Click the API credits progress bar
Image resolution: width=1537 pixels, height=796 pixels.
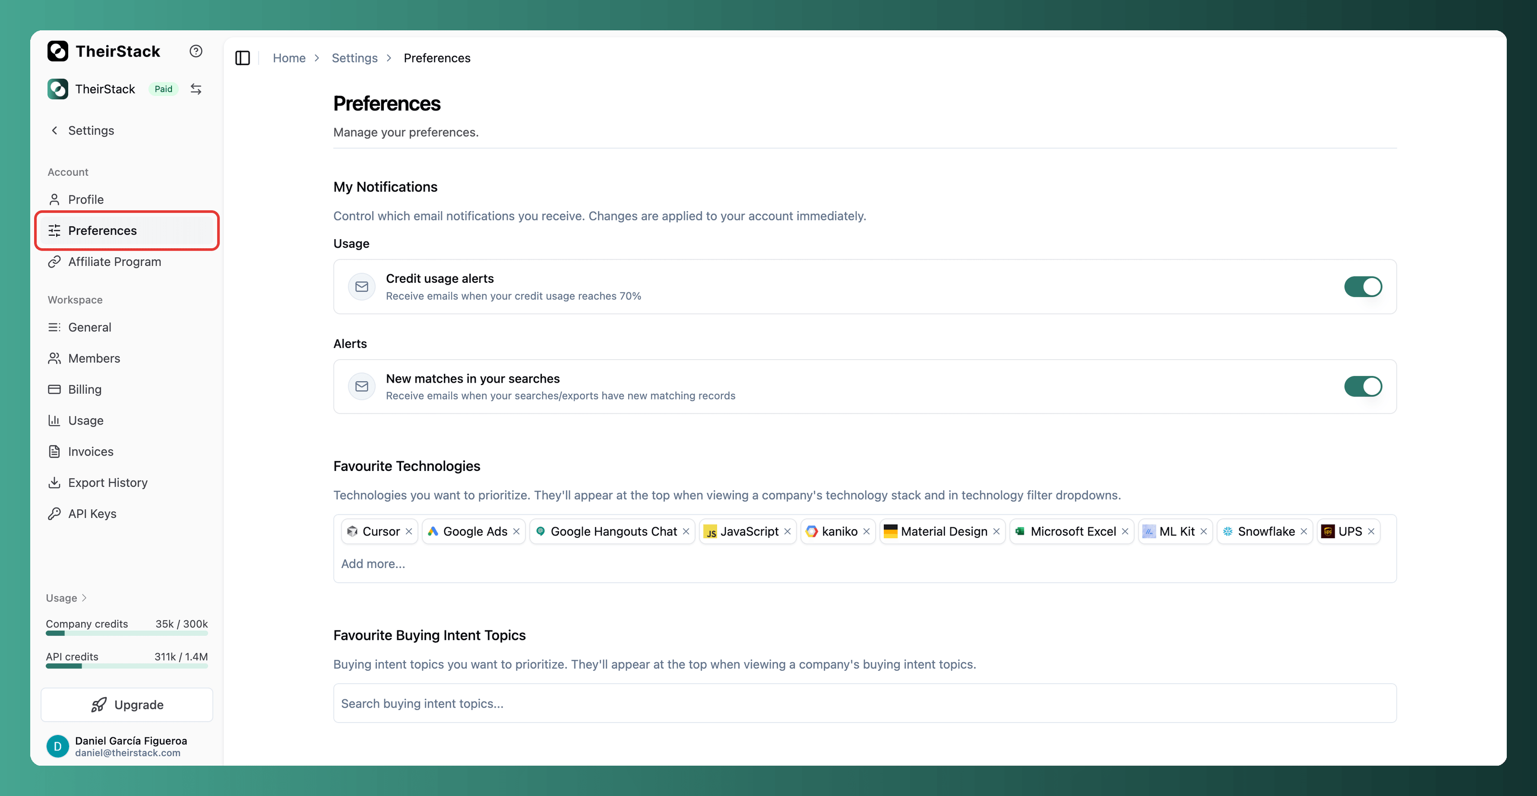click(127, 666)
